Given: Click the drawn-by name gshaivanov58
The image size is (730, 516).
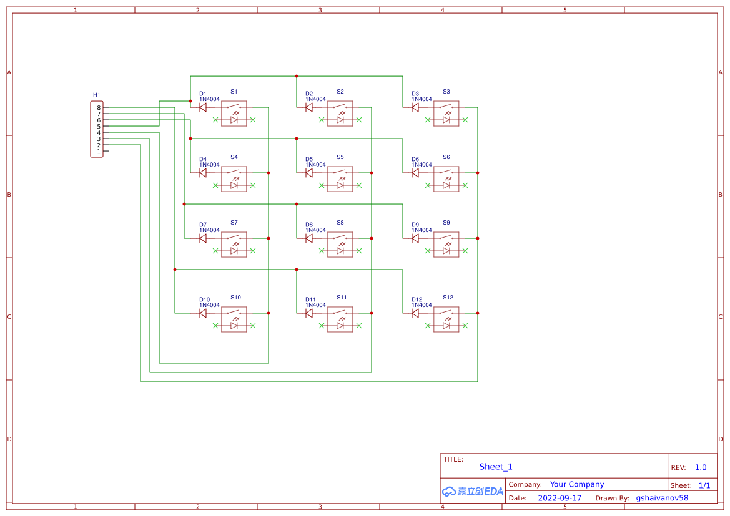Looking at the screenshot, I should click(662, 498).
